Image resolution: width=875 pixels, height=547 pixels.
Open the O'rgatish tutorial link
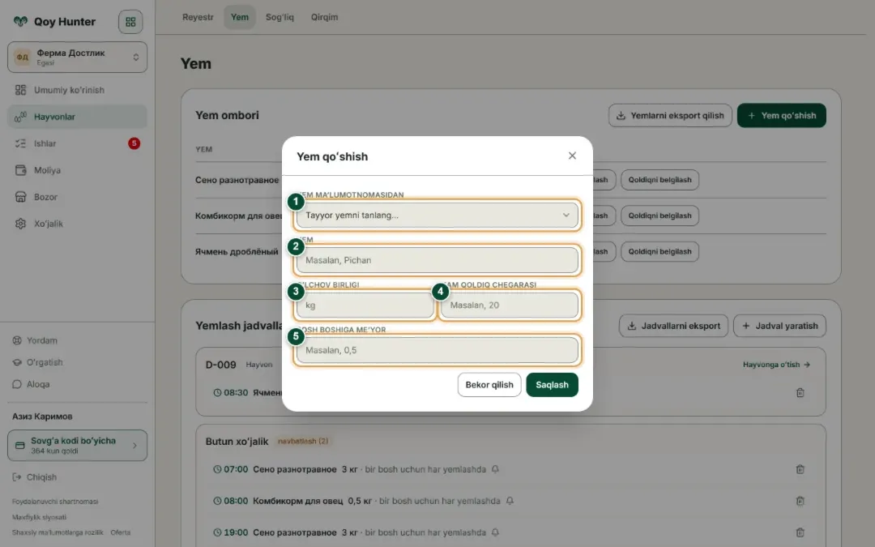[x=38, y=362]
